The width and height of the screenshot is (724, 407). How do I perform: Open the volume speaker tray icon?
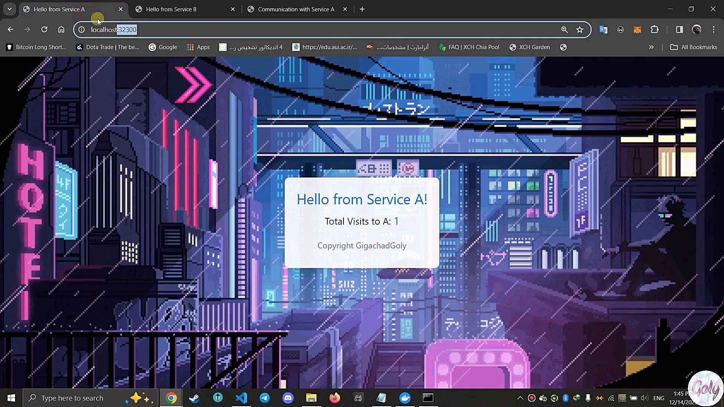pos(644,398)
